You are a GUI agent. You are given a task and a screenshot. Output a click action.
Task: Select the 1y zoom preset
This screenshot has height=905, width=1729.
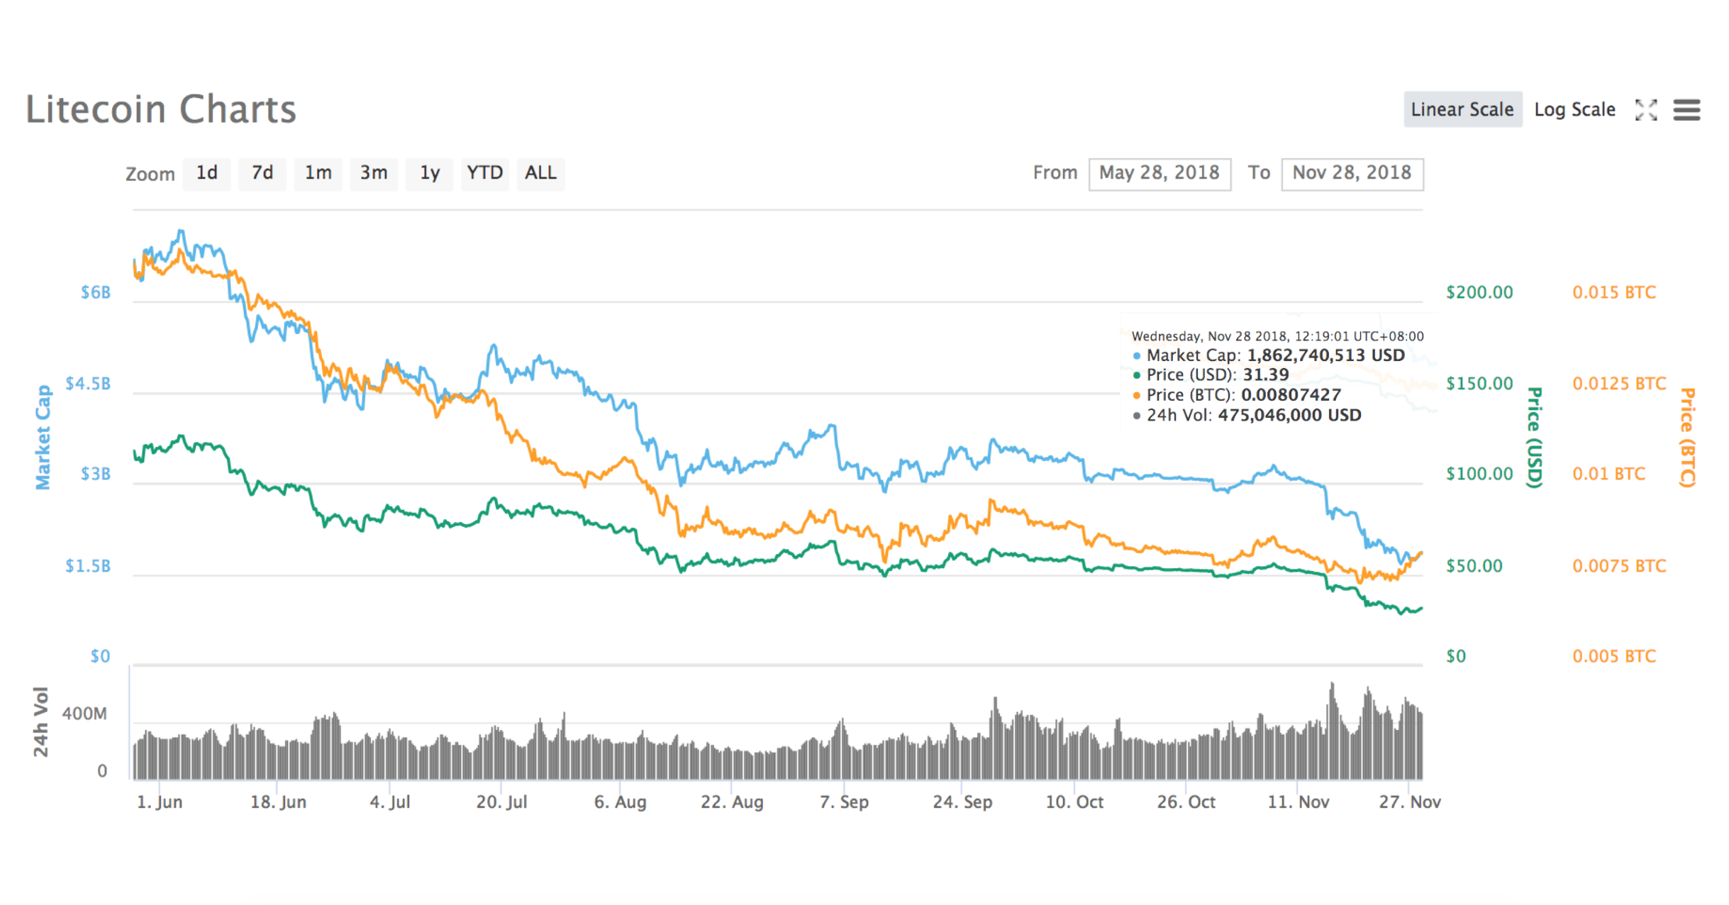point(429,172)
